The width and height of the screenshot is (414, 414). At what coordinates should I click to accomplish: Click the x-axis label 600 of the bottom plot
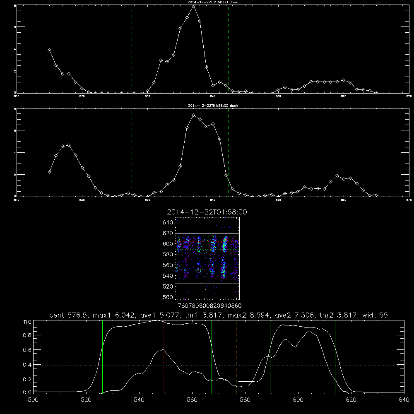(x=298, y=400)
